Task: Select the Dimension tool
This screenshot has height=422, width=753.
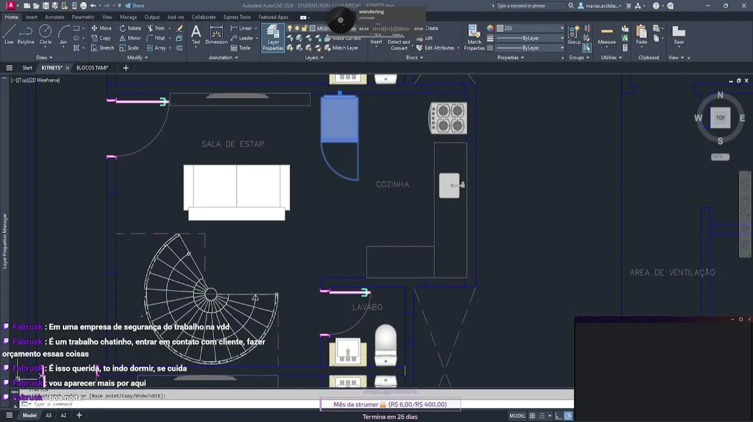Action: pyautogui.click(x=216, y=35)
